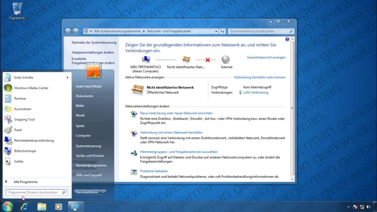Image resolution: width=377 pixels, height=212 pixels.
Task: Open Adaptereinstellungen ändern
Action: (x=93, y=52)
